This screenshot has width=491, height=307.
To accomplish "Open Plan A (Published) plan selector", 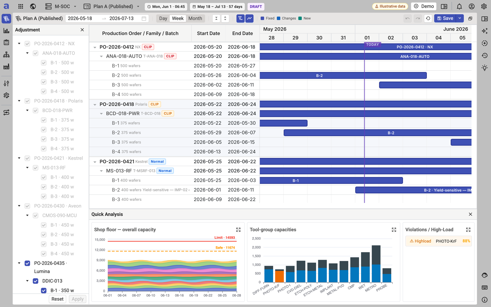I will pos(112,6).
